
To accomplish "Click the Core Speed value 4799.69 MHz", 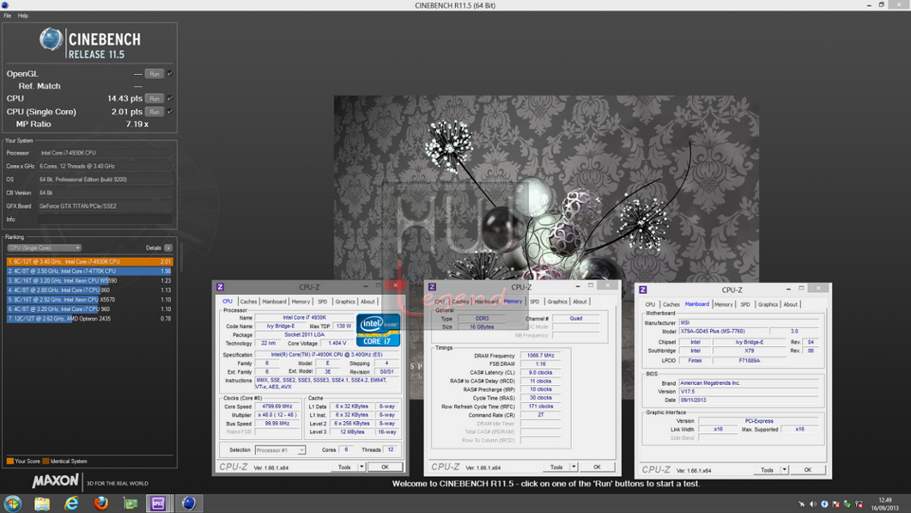I will pos(277,406).
